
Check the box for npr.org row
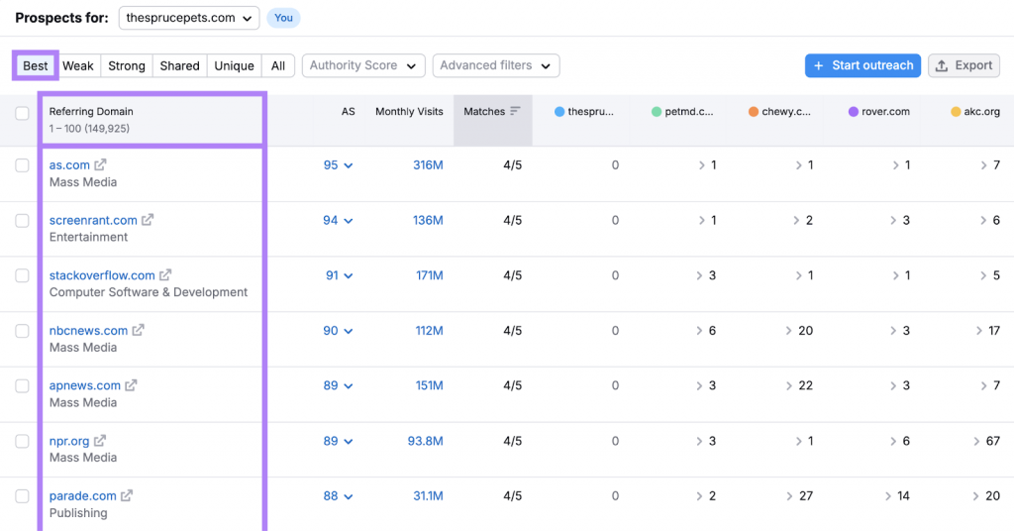(x=22, y=441)
